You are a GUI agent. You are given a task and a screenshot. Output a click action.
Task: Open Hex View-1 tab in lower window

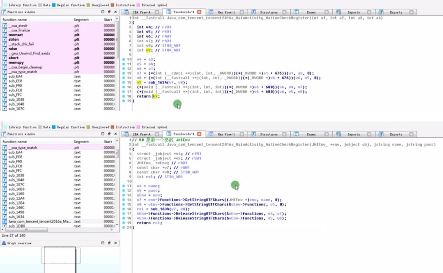point(226,134)
